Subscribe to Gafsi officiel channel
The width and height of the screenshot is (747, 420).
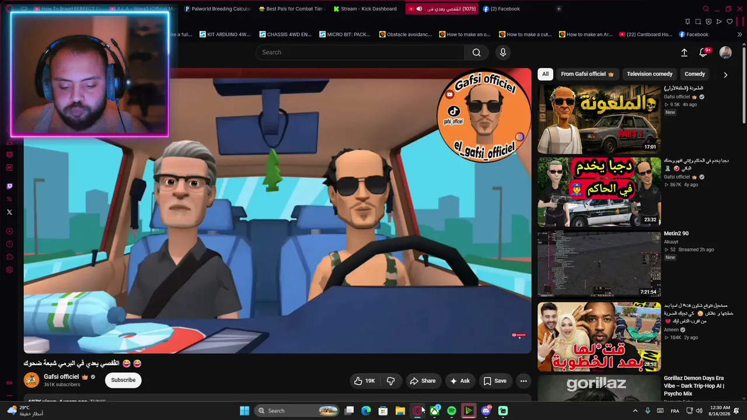tap(123, 380)
